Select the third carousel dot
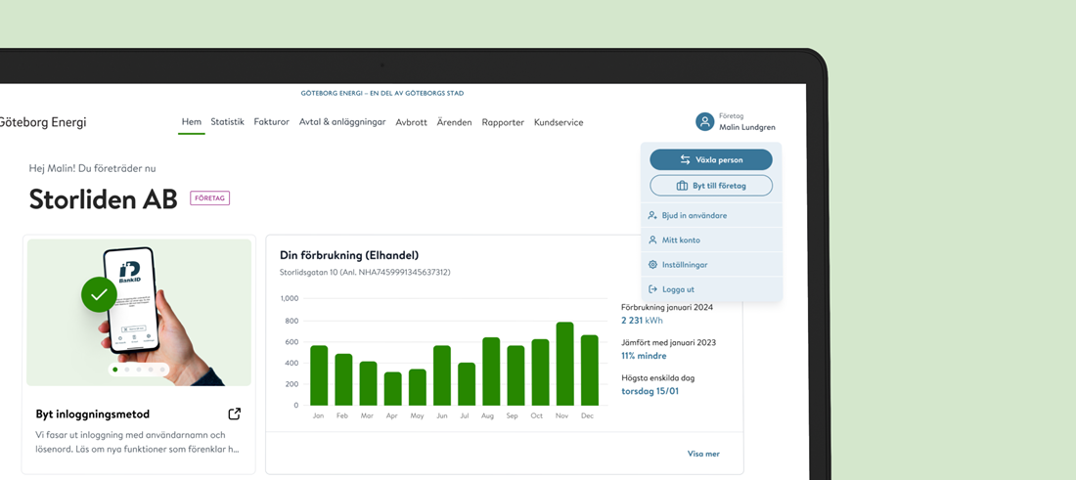 pyautogui.click(x=139, y=370)
